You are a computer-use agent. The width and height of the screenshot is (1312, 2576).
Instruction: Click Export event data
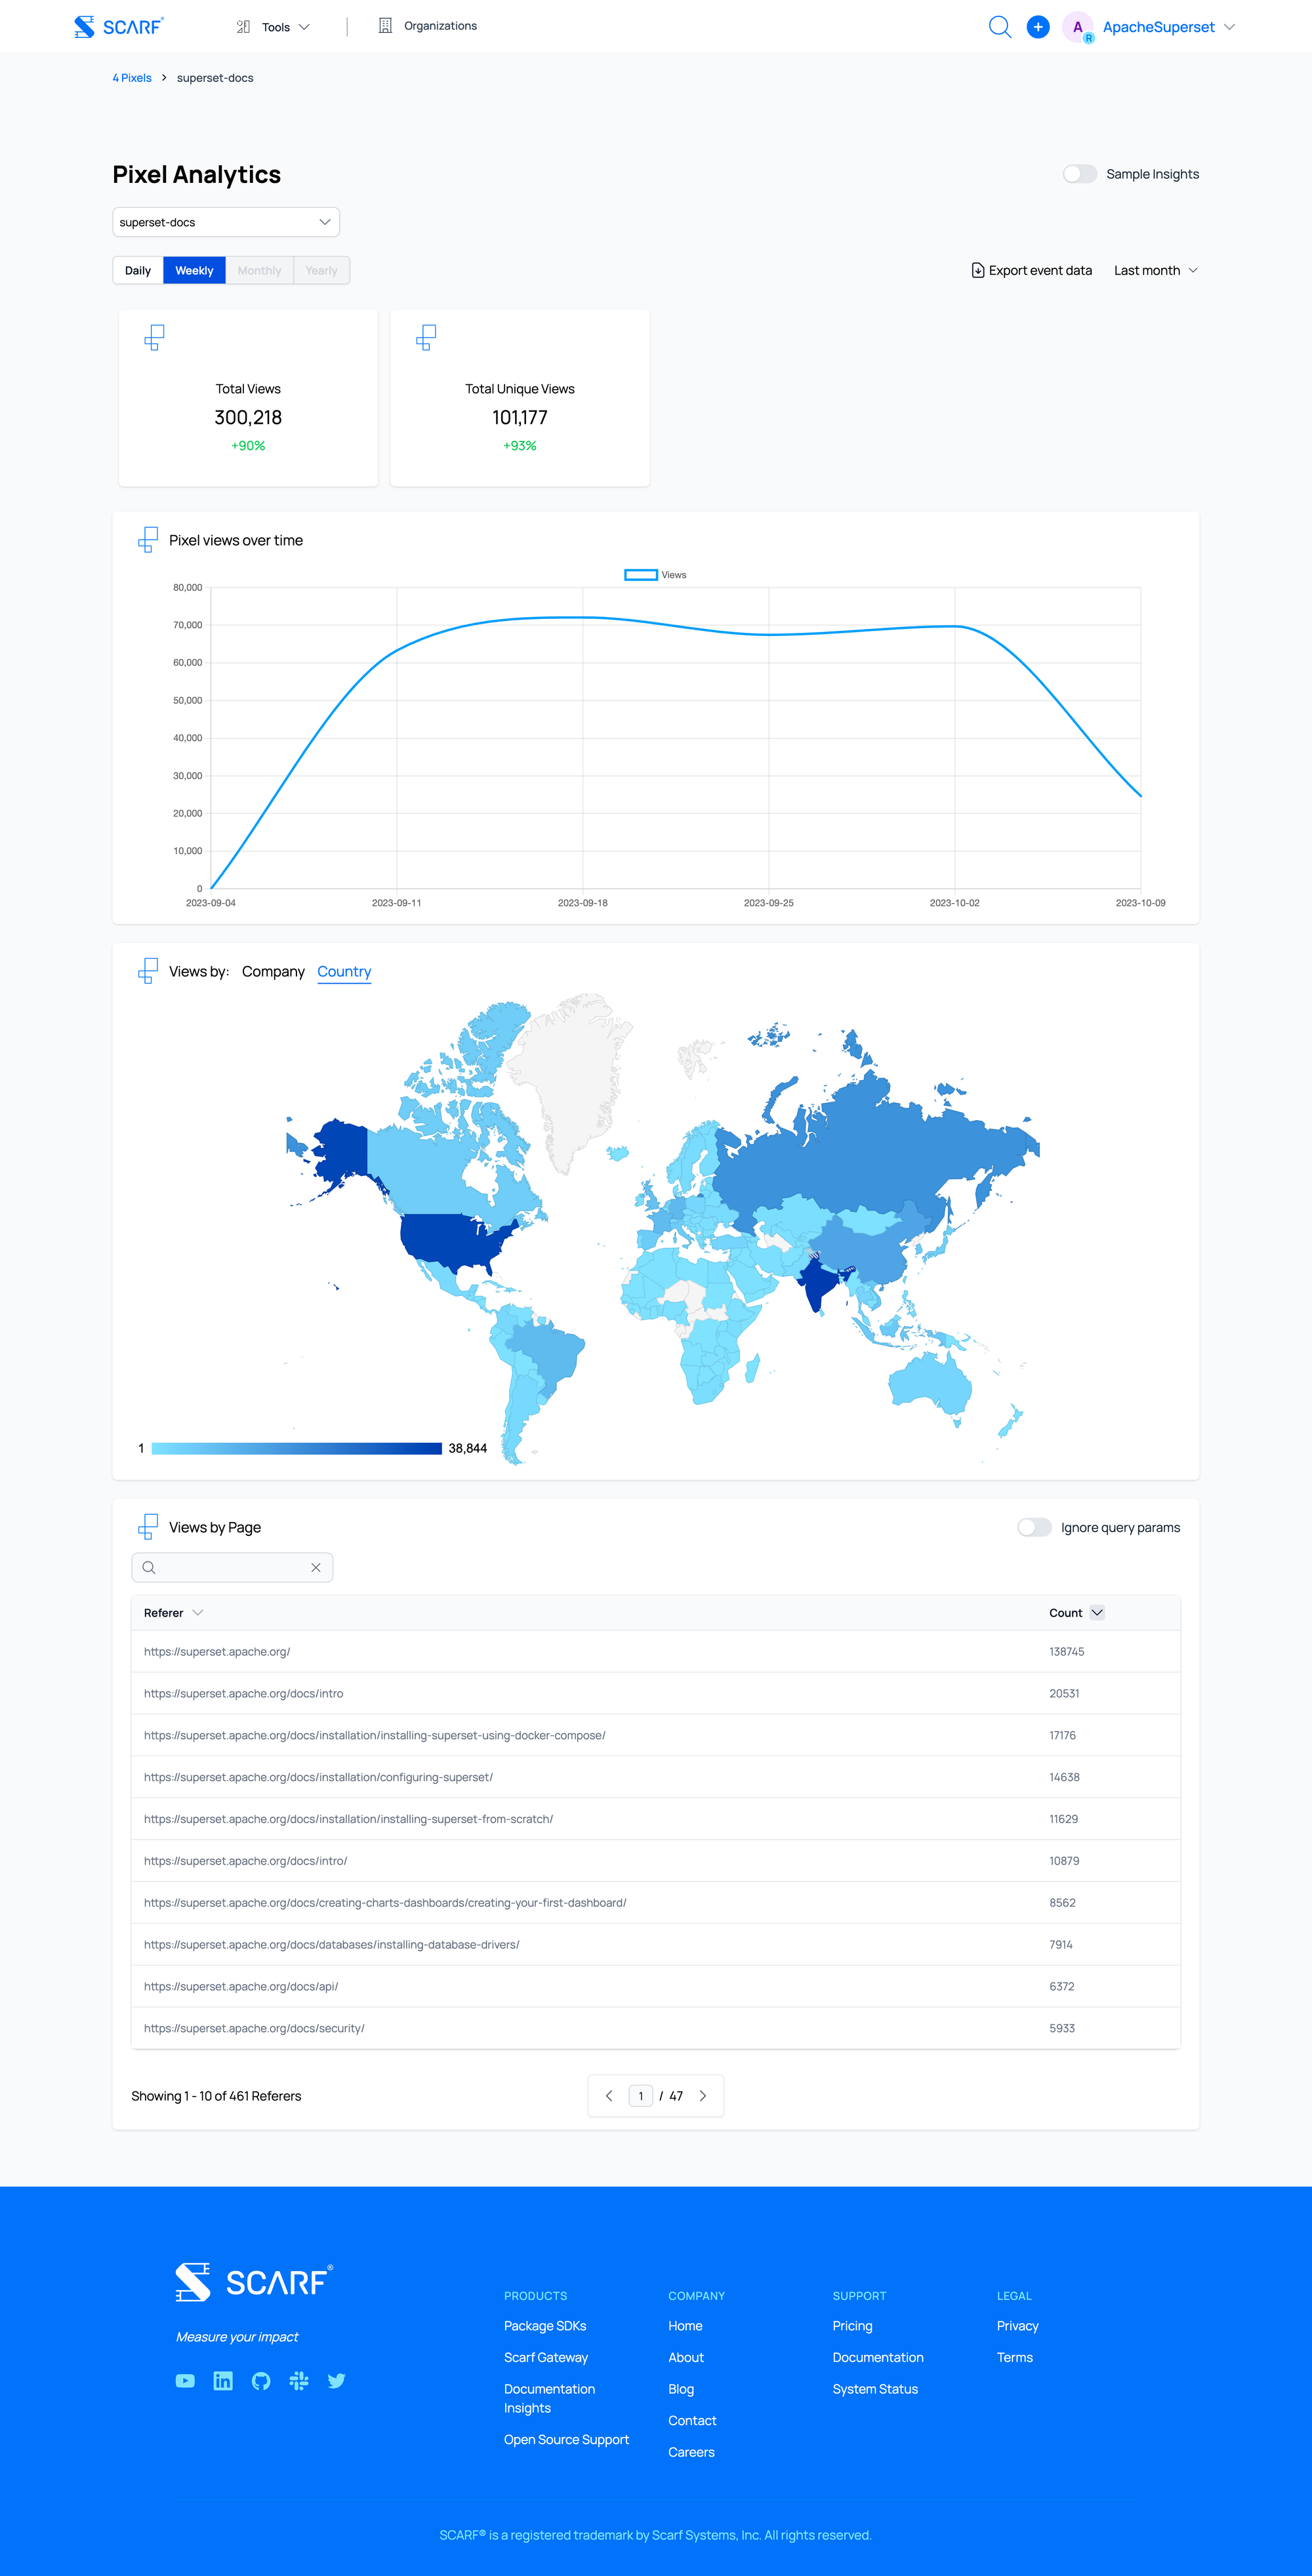pyautogui.click(x=1031, y=271)
